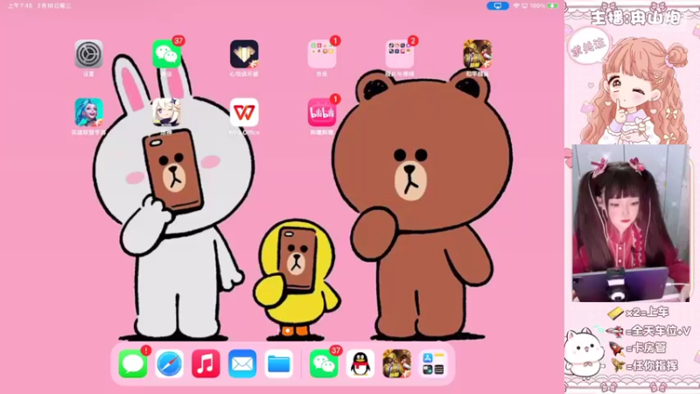
Task: Click the x2=上车 gift text
Action: pyautogui.click(x=647, y=313)
